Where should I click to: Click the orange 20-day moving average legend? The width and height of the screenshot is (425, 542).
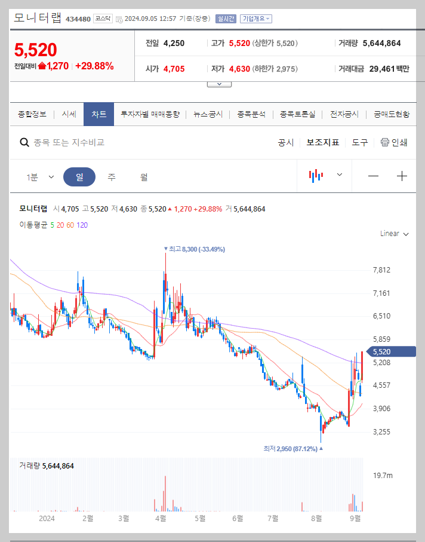pos(60,225)
